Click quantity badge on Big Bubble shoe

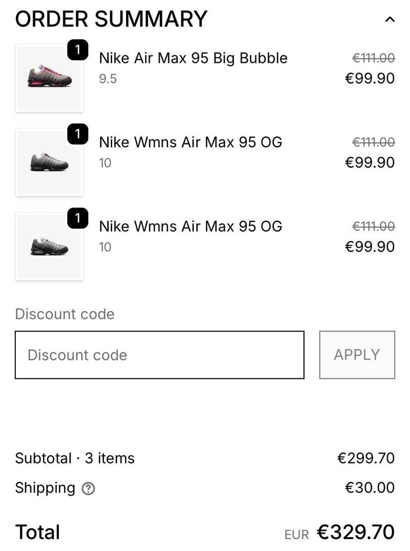pyautogui.click(x=78, y=50)
